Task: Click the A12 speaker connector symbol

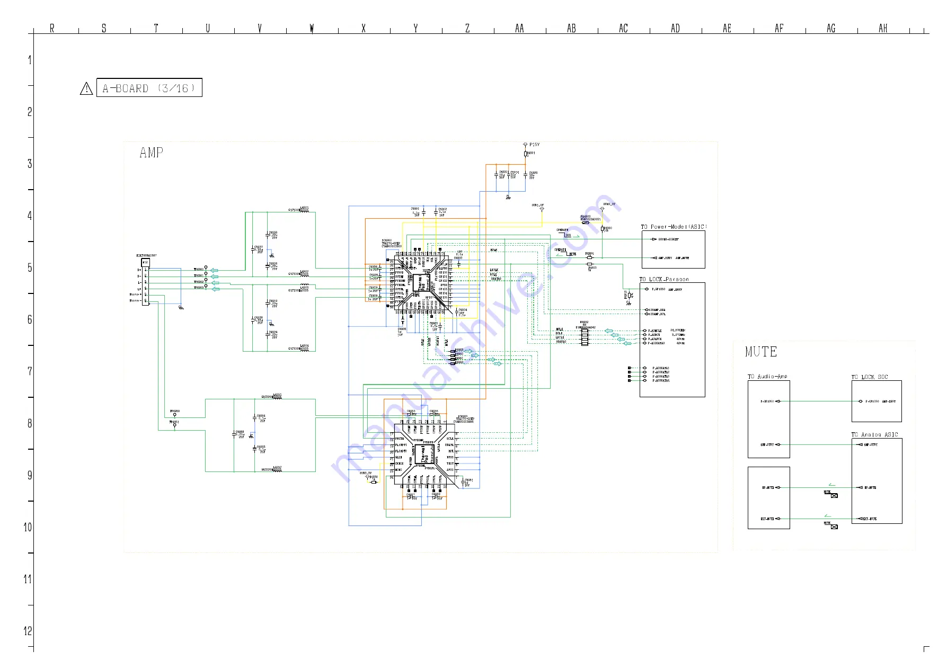Action: click(x=145, y=282)
